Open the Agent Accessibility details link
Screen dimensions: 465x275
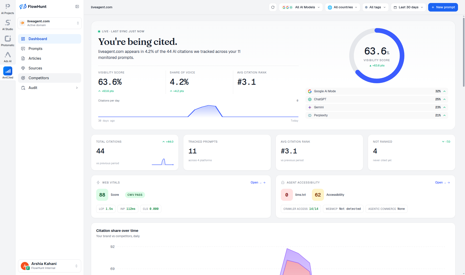pos(442,182)
